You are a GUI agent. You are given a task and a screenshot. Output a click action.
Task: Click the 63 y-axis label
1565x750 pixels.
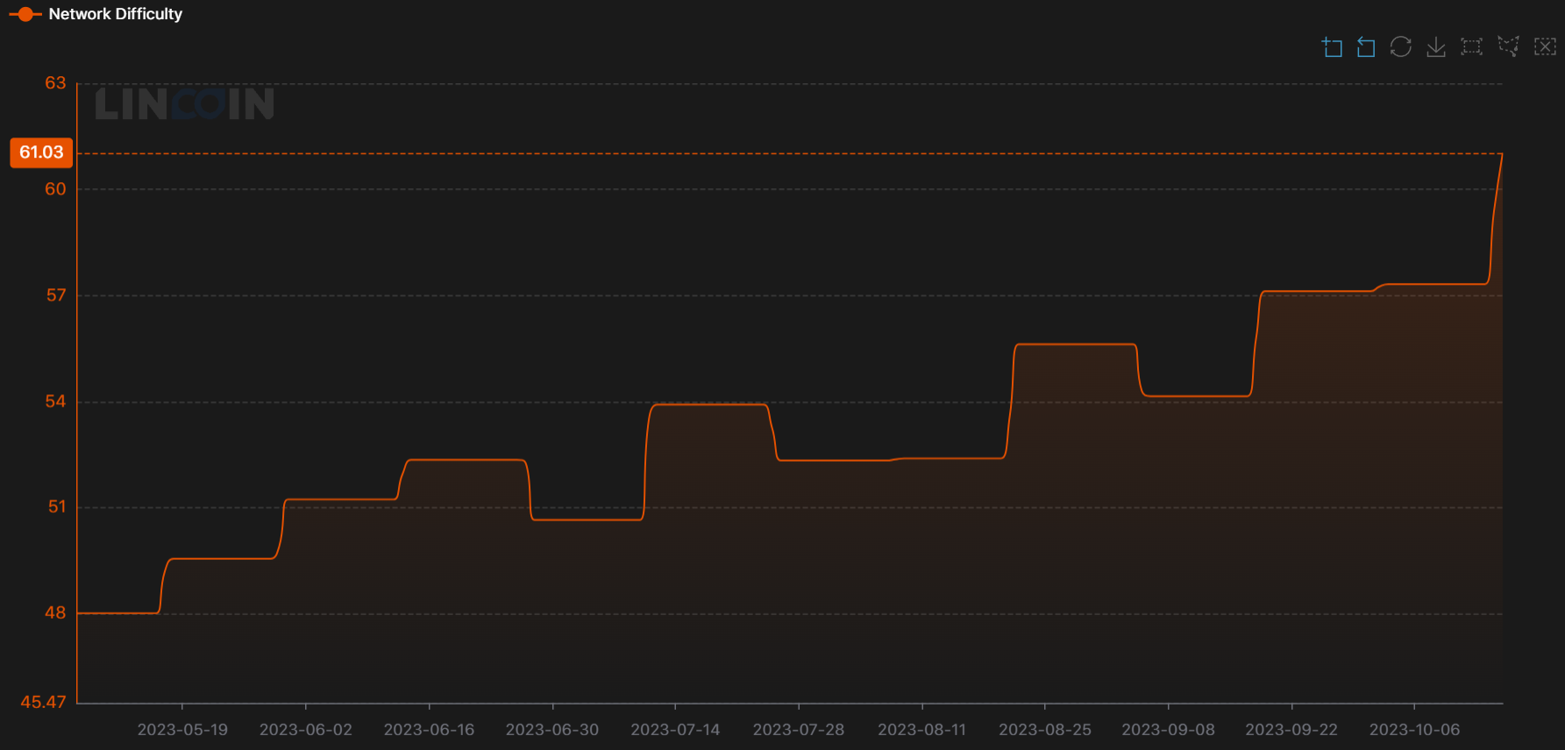[55, 83]
